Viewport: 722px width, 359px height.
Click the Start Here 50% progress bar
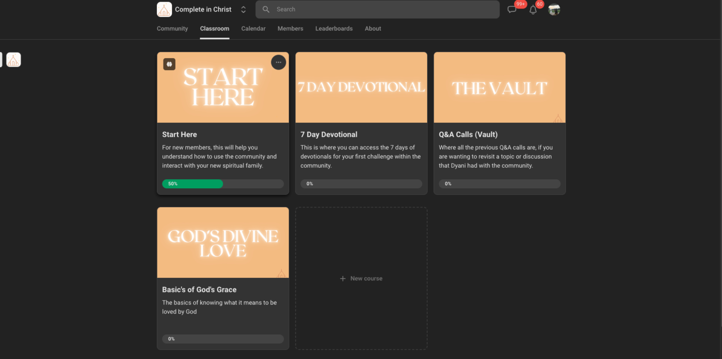(223, 184)
